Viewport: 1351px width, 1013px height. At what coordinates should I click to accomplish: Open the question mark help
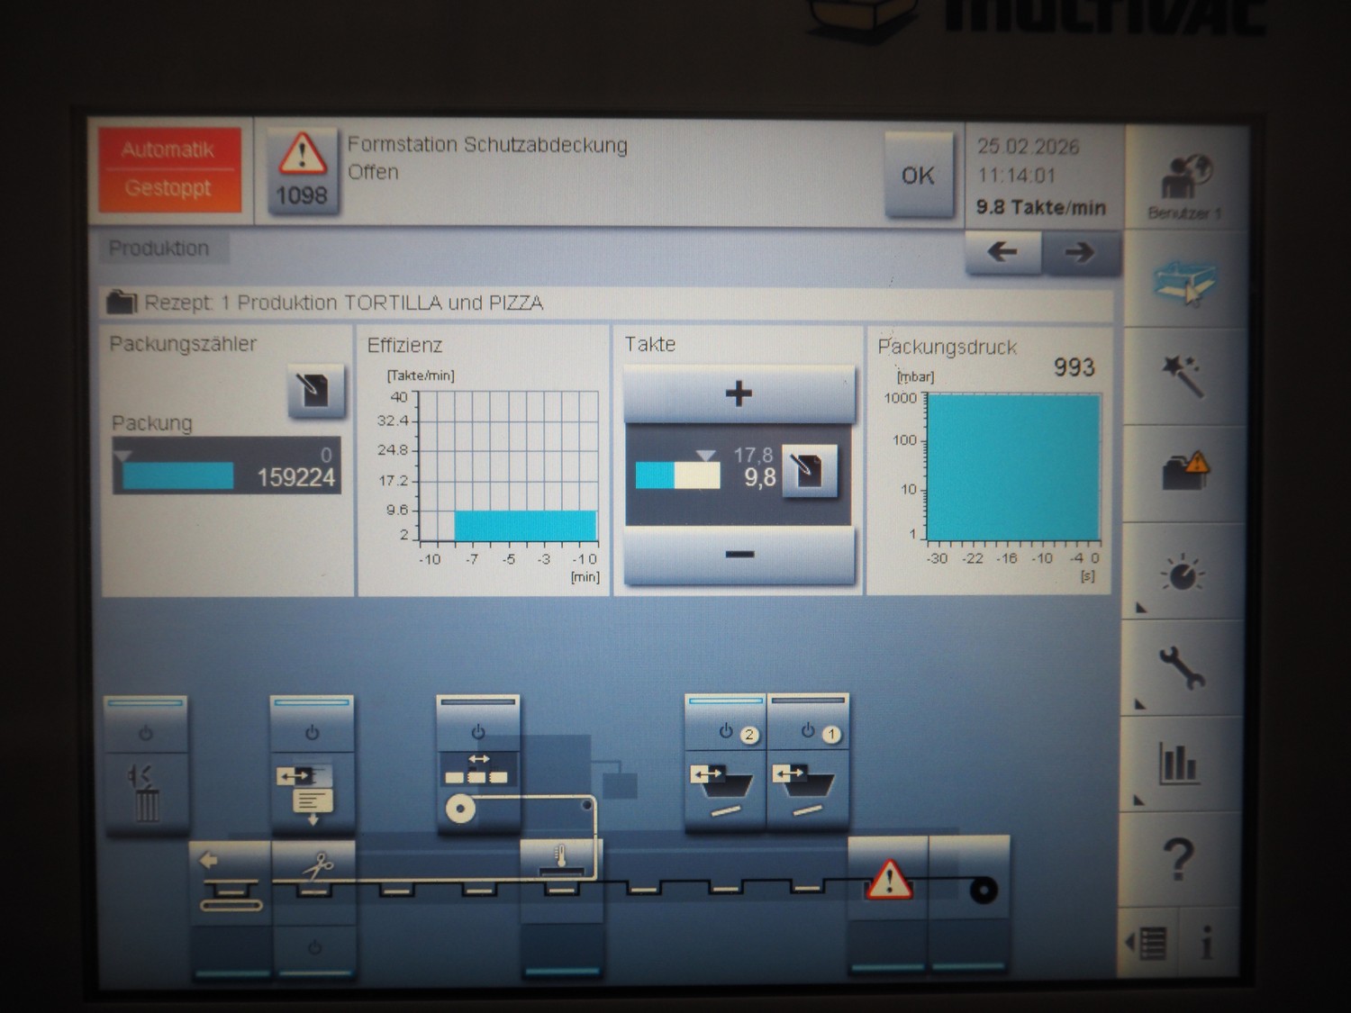[x=1180, y=860]
